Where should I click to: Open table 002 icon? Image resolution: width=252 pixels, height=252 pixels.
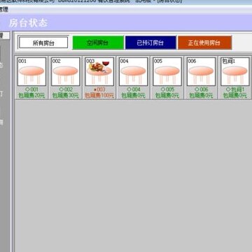tap(66, 71)
